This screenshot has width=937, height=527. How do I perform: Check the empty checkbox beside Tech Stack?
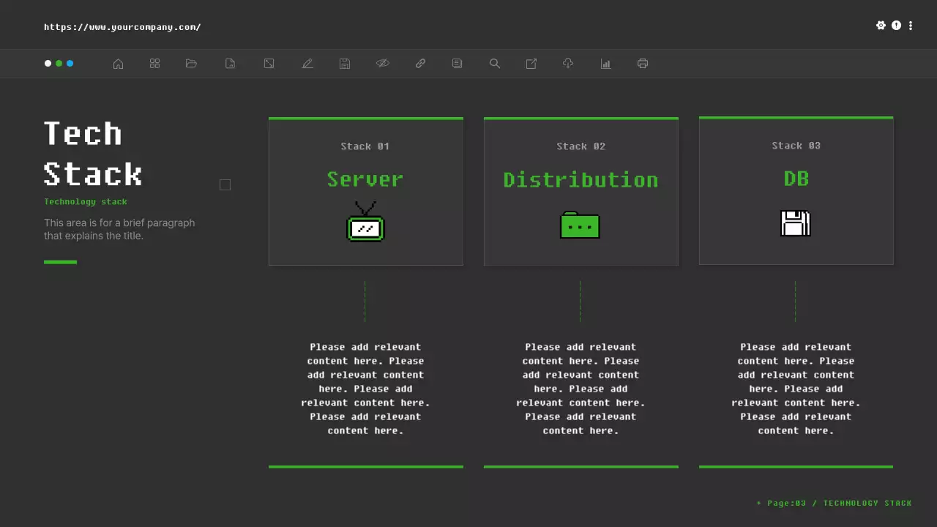(225, 184)
